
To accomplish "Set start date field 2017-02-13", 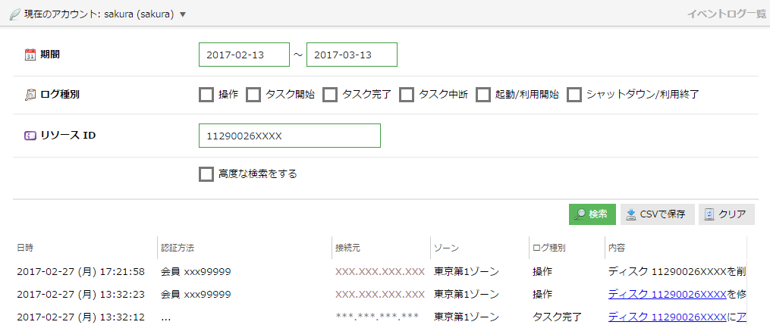I will coord(244,55).
